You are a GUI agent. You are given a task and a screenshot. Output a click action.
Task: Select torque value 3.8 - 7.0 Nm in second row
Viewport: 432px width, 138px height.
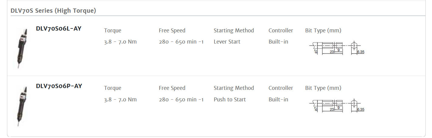tap(120, 99)
